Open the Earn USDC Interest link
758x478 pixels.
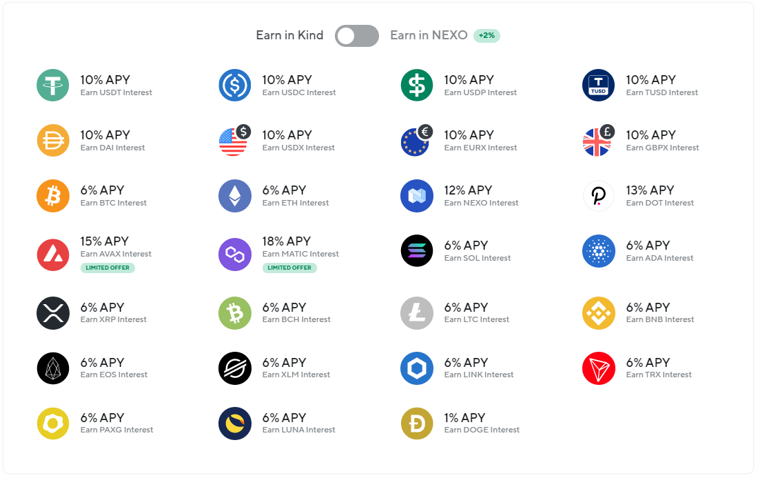[x=299, y=92]
